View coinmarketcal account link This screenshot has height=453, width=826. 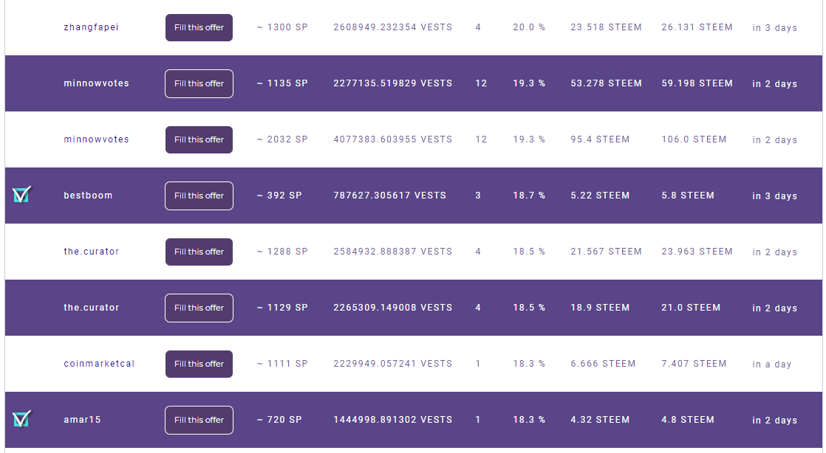pos(99,364)
